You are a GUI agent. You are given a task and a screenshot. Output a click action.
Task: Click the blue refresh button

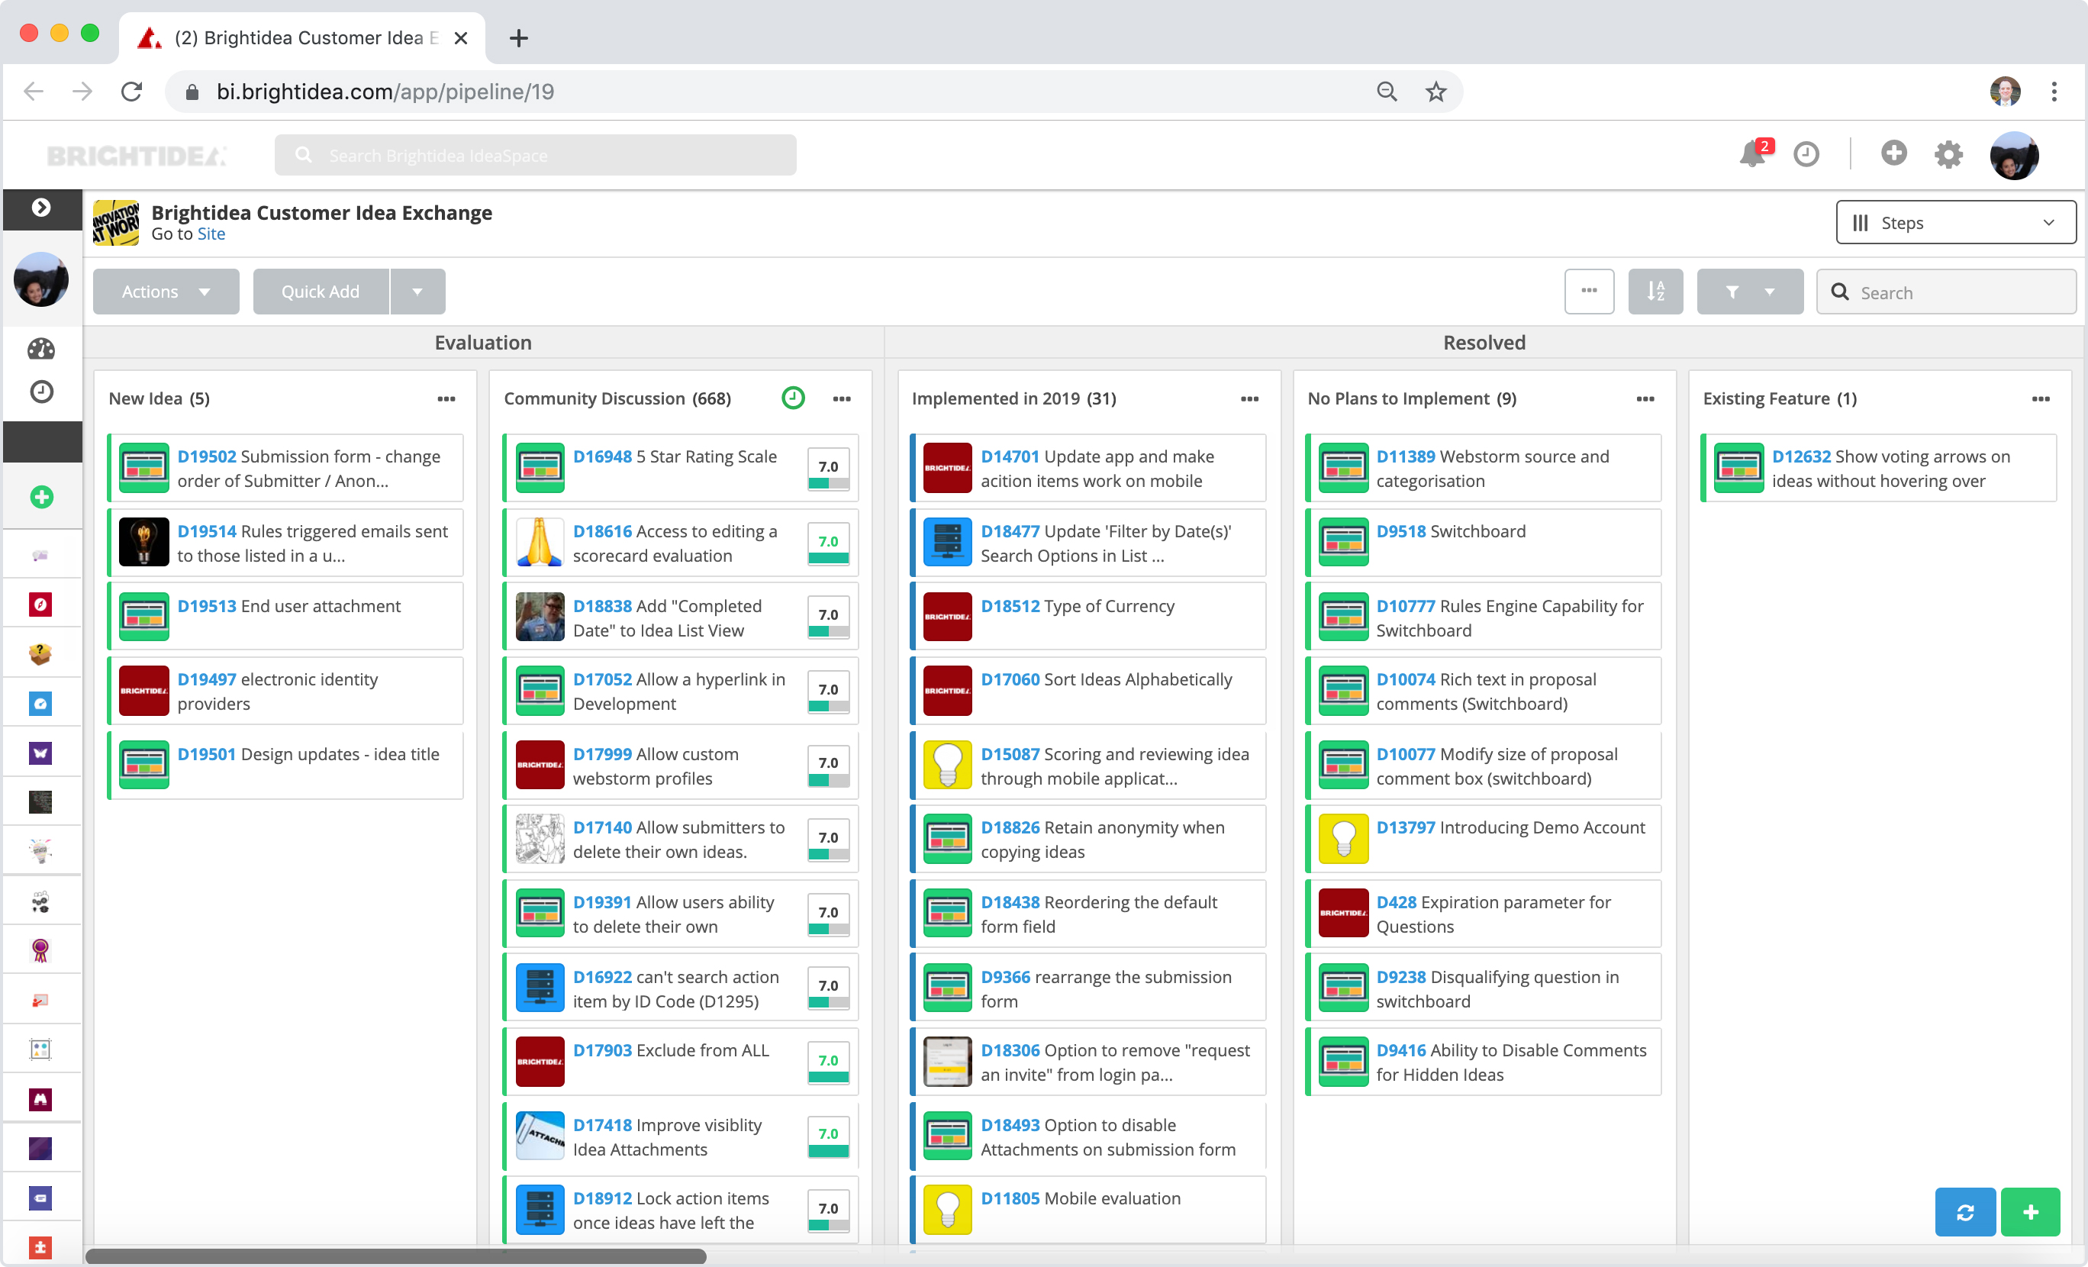pos(1964,1212)
